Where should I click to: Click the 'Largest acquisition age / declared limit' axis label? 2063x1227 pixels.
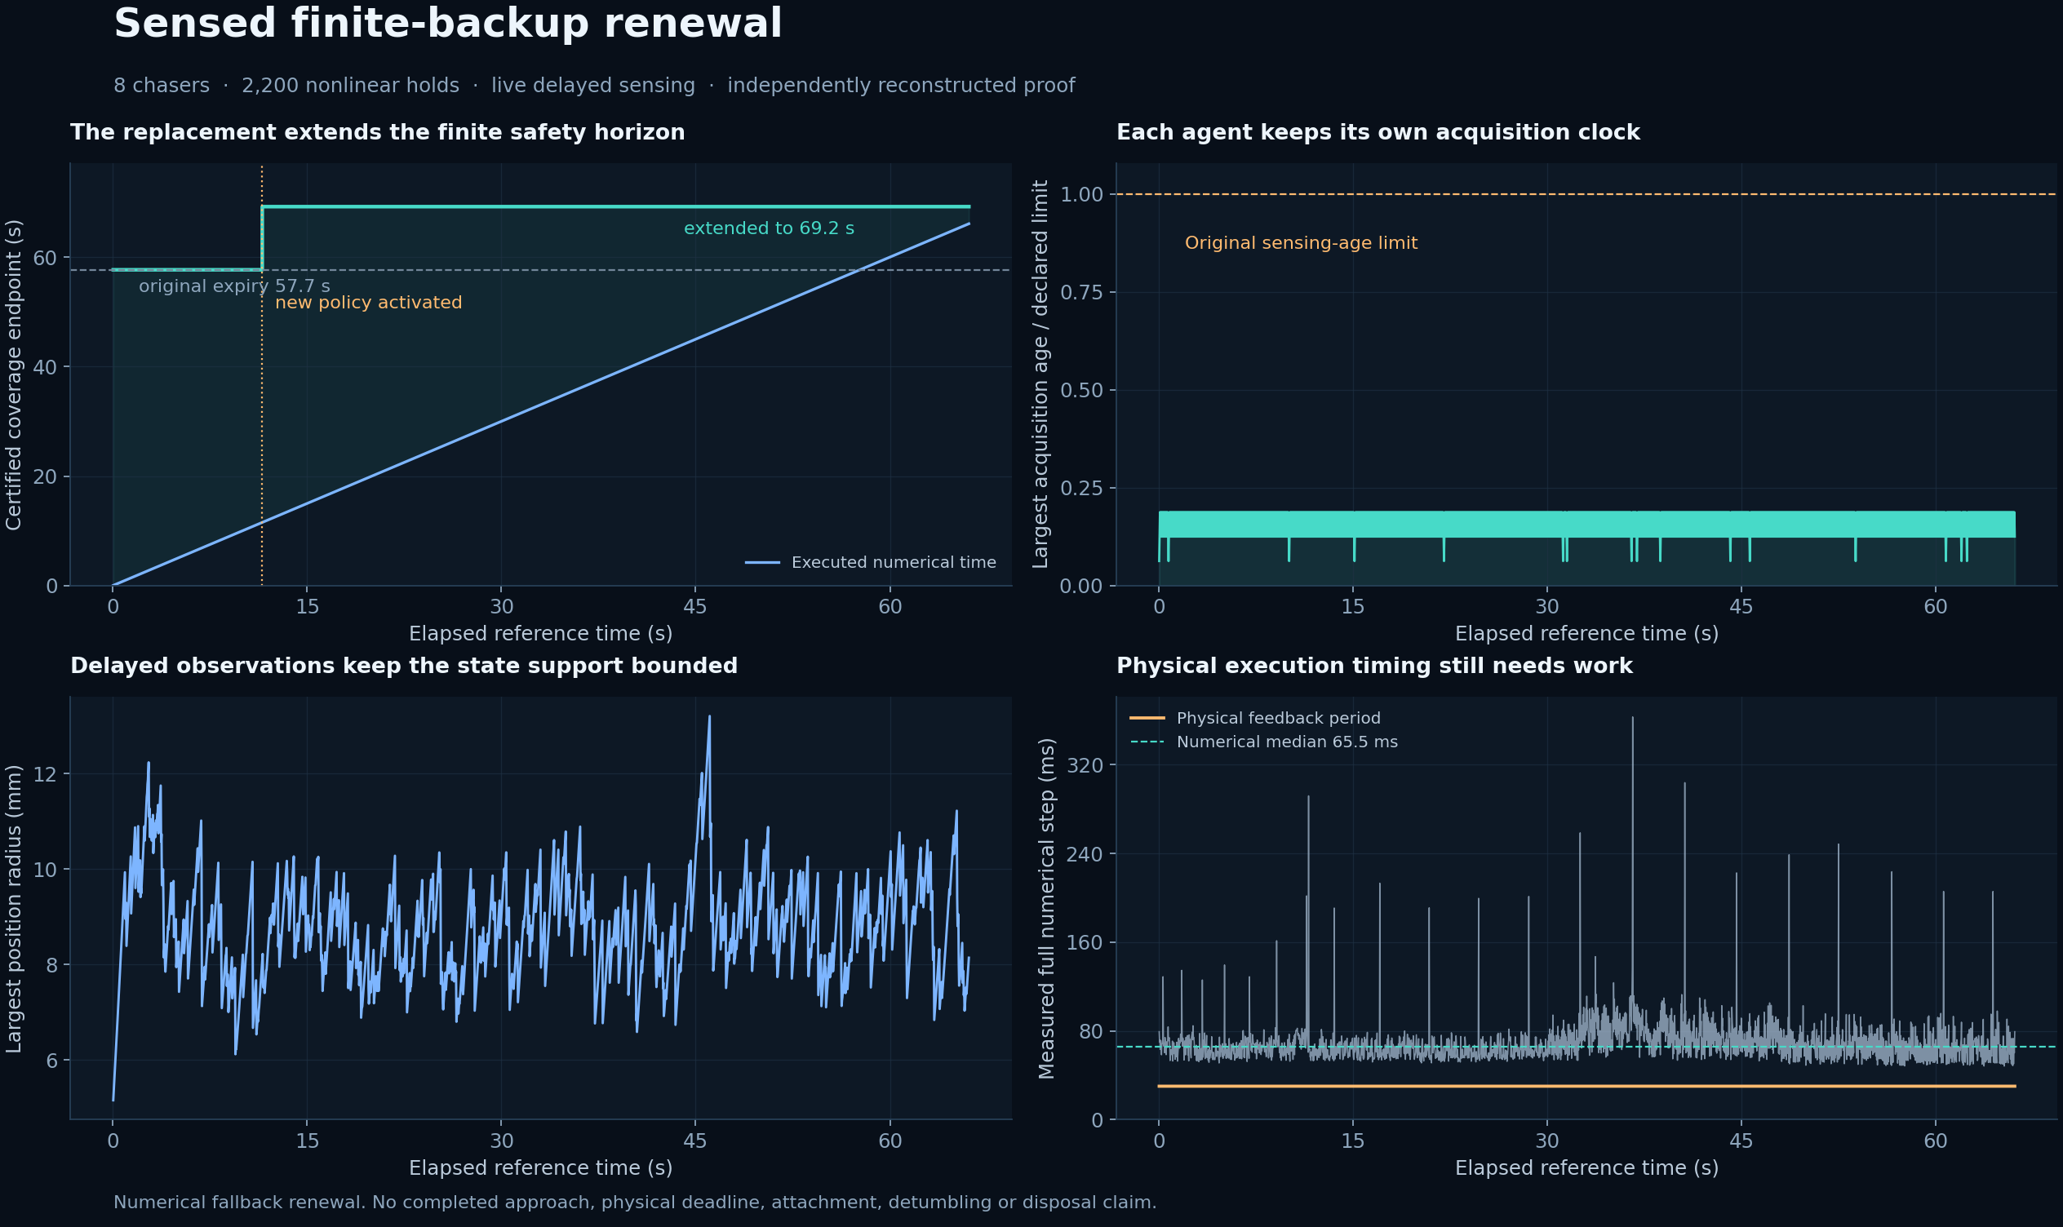(1040, 374)
